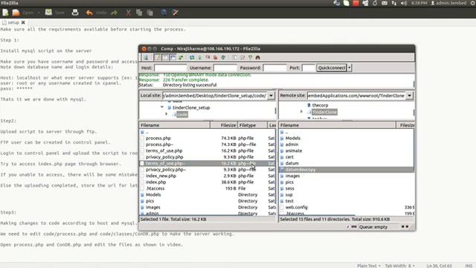Toggle remote directory tree in FileZilla toolbar
The height and width of the screenshot is (268, 476).
tap(173, 57)
